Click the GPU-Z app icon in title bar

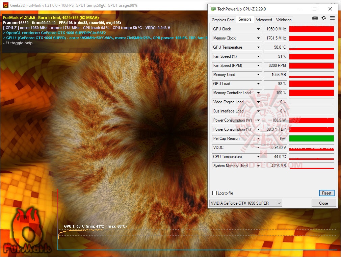pos(213,9)
